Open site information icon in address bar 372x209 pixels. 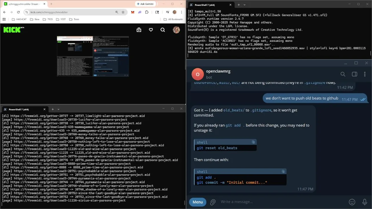pos(26,12)
